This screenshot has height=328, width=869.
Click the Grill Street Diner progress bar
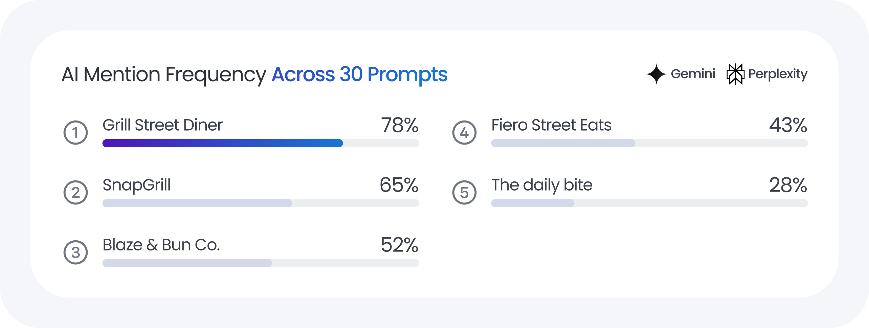pyautogui.click(x=261, y=143)
